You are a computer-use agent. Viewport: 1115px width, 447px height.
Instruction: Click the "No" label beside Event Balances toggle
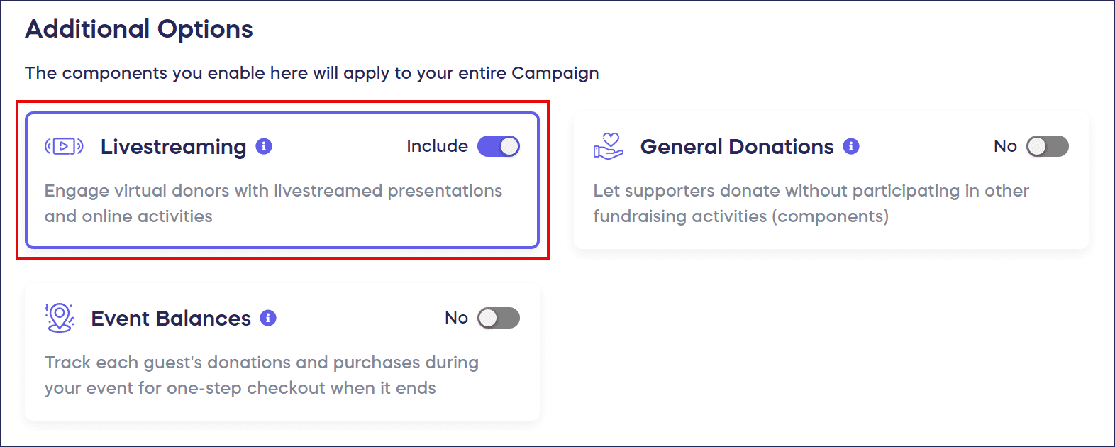pos(456,318)
